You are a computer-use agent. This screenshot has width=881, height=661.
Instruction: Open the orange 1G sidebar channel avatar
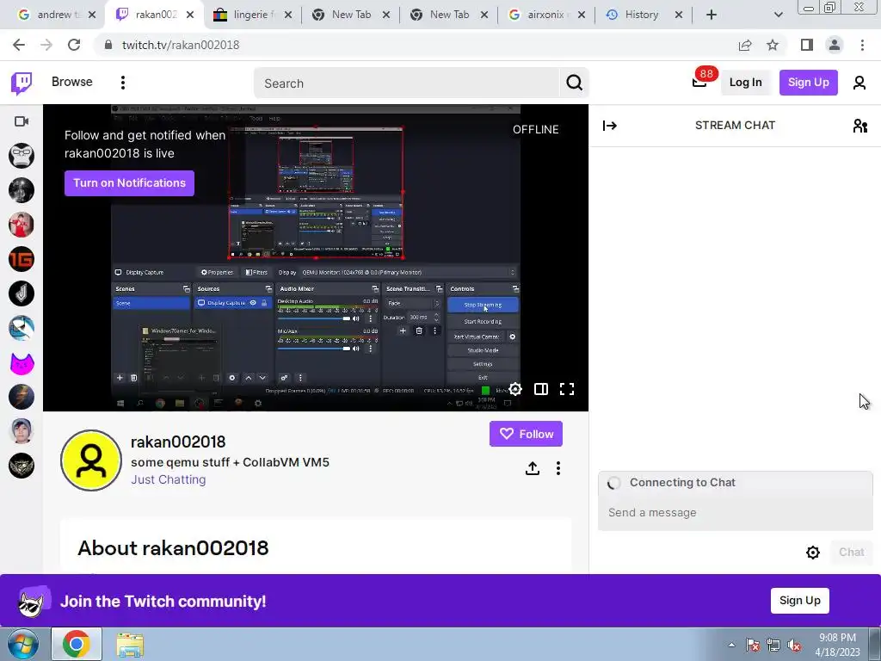click(22, 259)
